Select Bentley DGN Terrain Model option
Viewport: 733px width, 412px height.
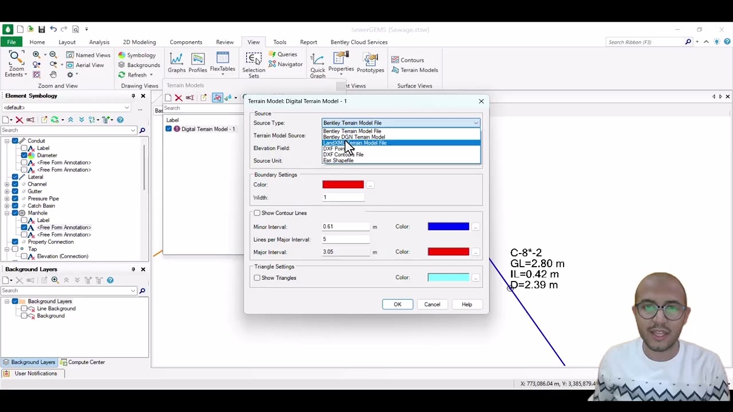click(401, 137)
